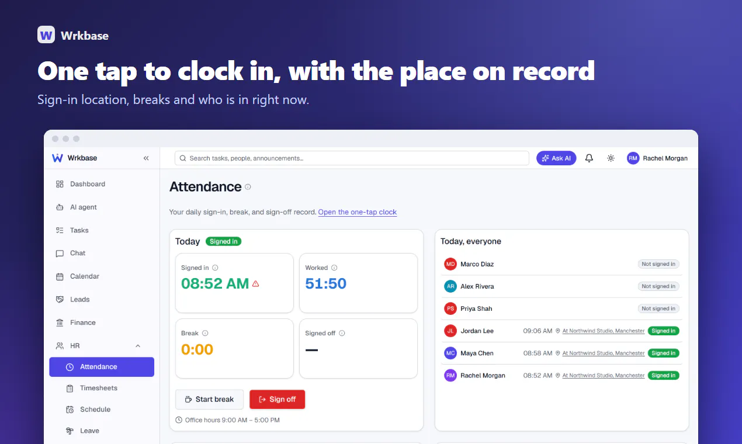Click Priya Shah's PS avatar

point(450,308)
